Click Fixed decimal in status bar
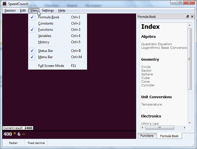This screenshot has width=197, height=149. tap(36, 143)
